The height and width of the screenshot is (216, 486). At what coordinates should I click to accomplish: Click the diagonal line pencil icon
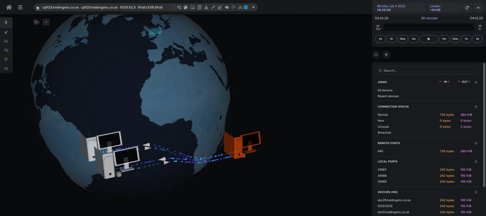coord(213,7)
